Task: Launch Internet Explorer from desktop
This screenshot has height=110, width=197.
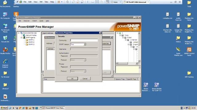Action: click(x=5, y=63)
